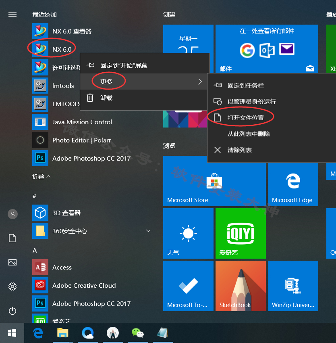Viewport: 336px width, 343px height.
Task: Open the 天气 weather tile
Action: 188,233
